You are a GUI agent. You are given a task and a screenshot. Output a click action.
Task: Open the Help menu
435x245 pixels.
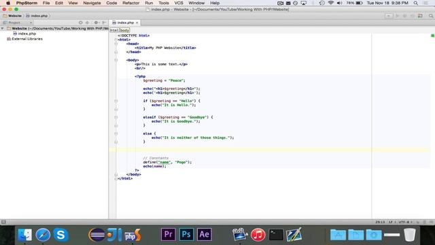pyautogui.click(x=215, y=3)
